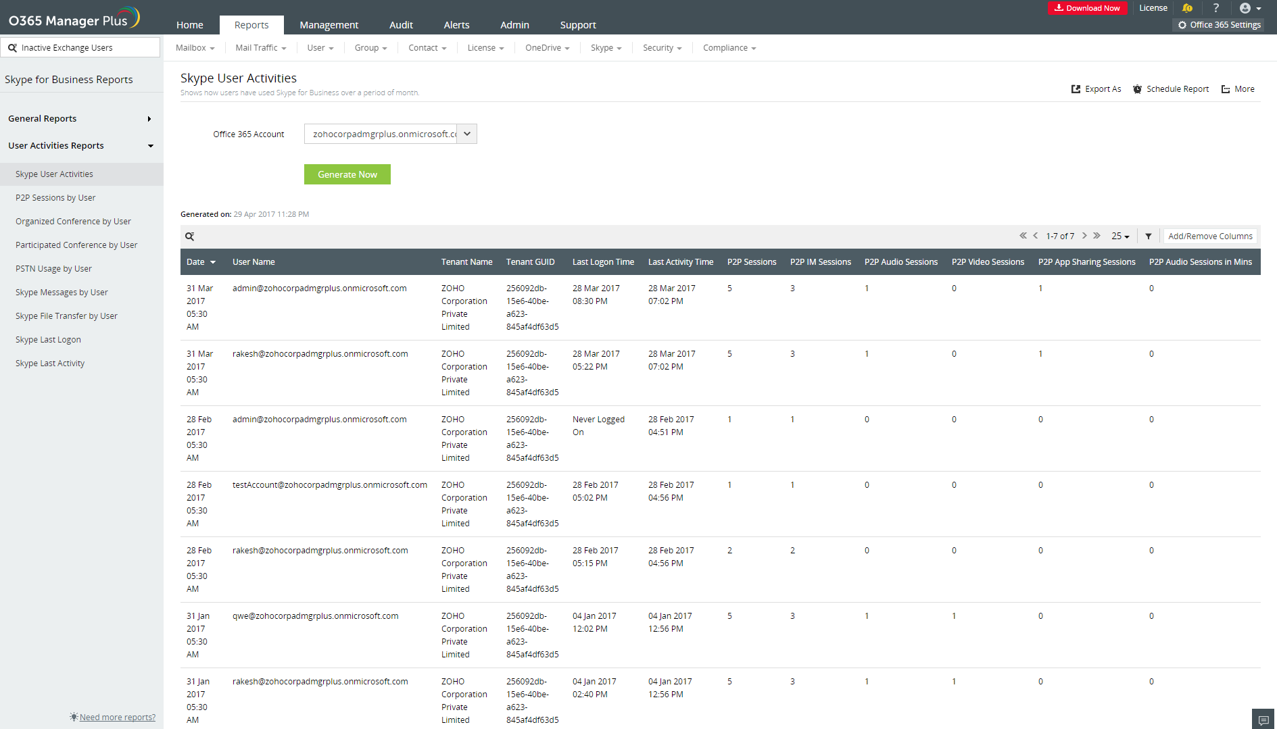
Task: Click the Schedule Report alarm clock icon
Action: (1137, 89)
